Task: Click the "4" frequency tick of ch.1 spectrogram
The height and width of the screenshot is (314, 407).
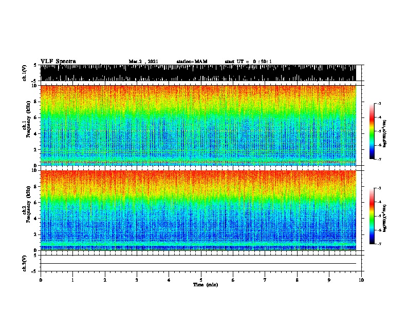Action: click(36, 134)
